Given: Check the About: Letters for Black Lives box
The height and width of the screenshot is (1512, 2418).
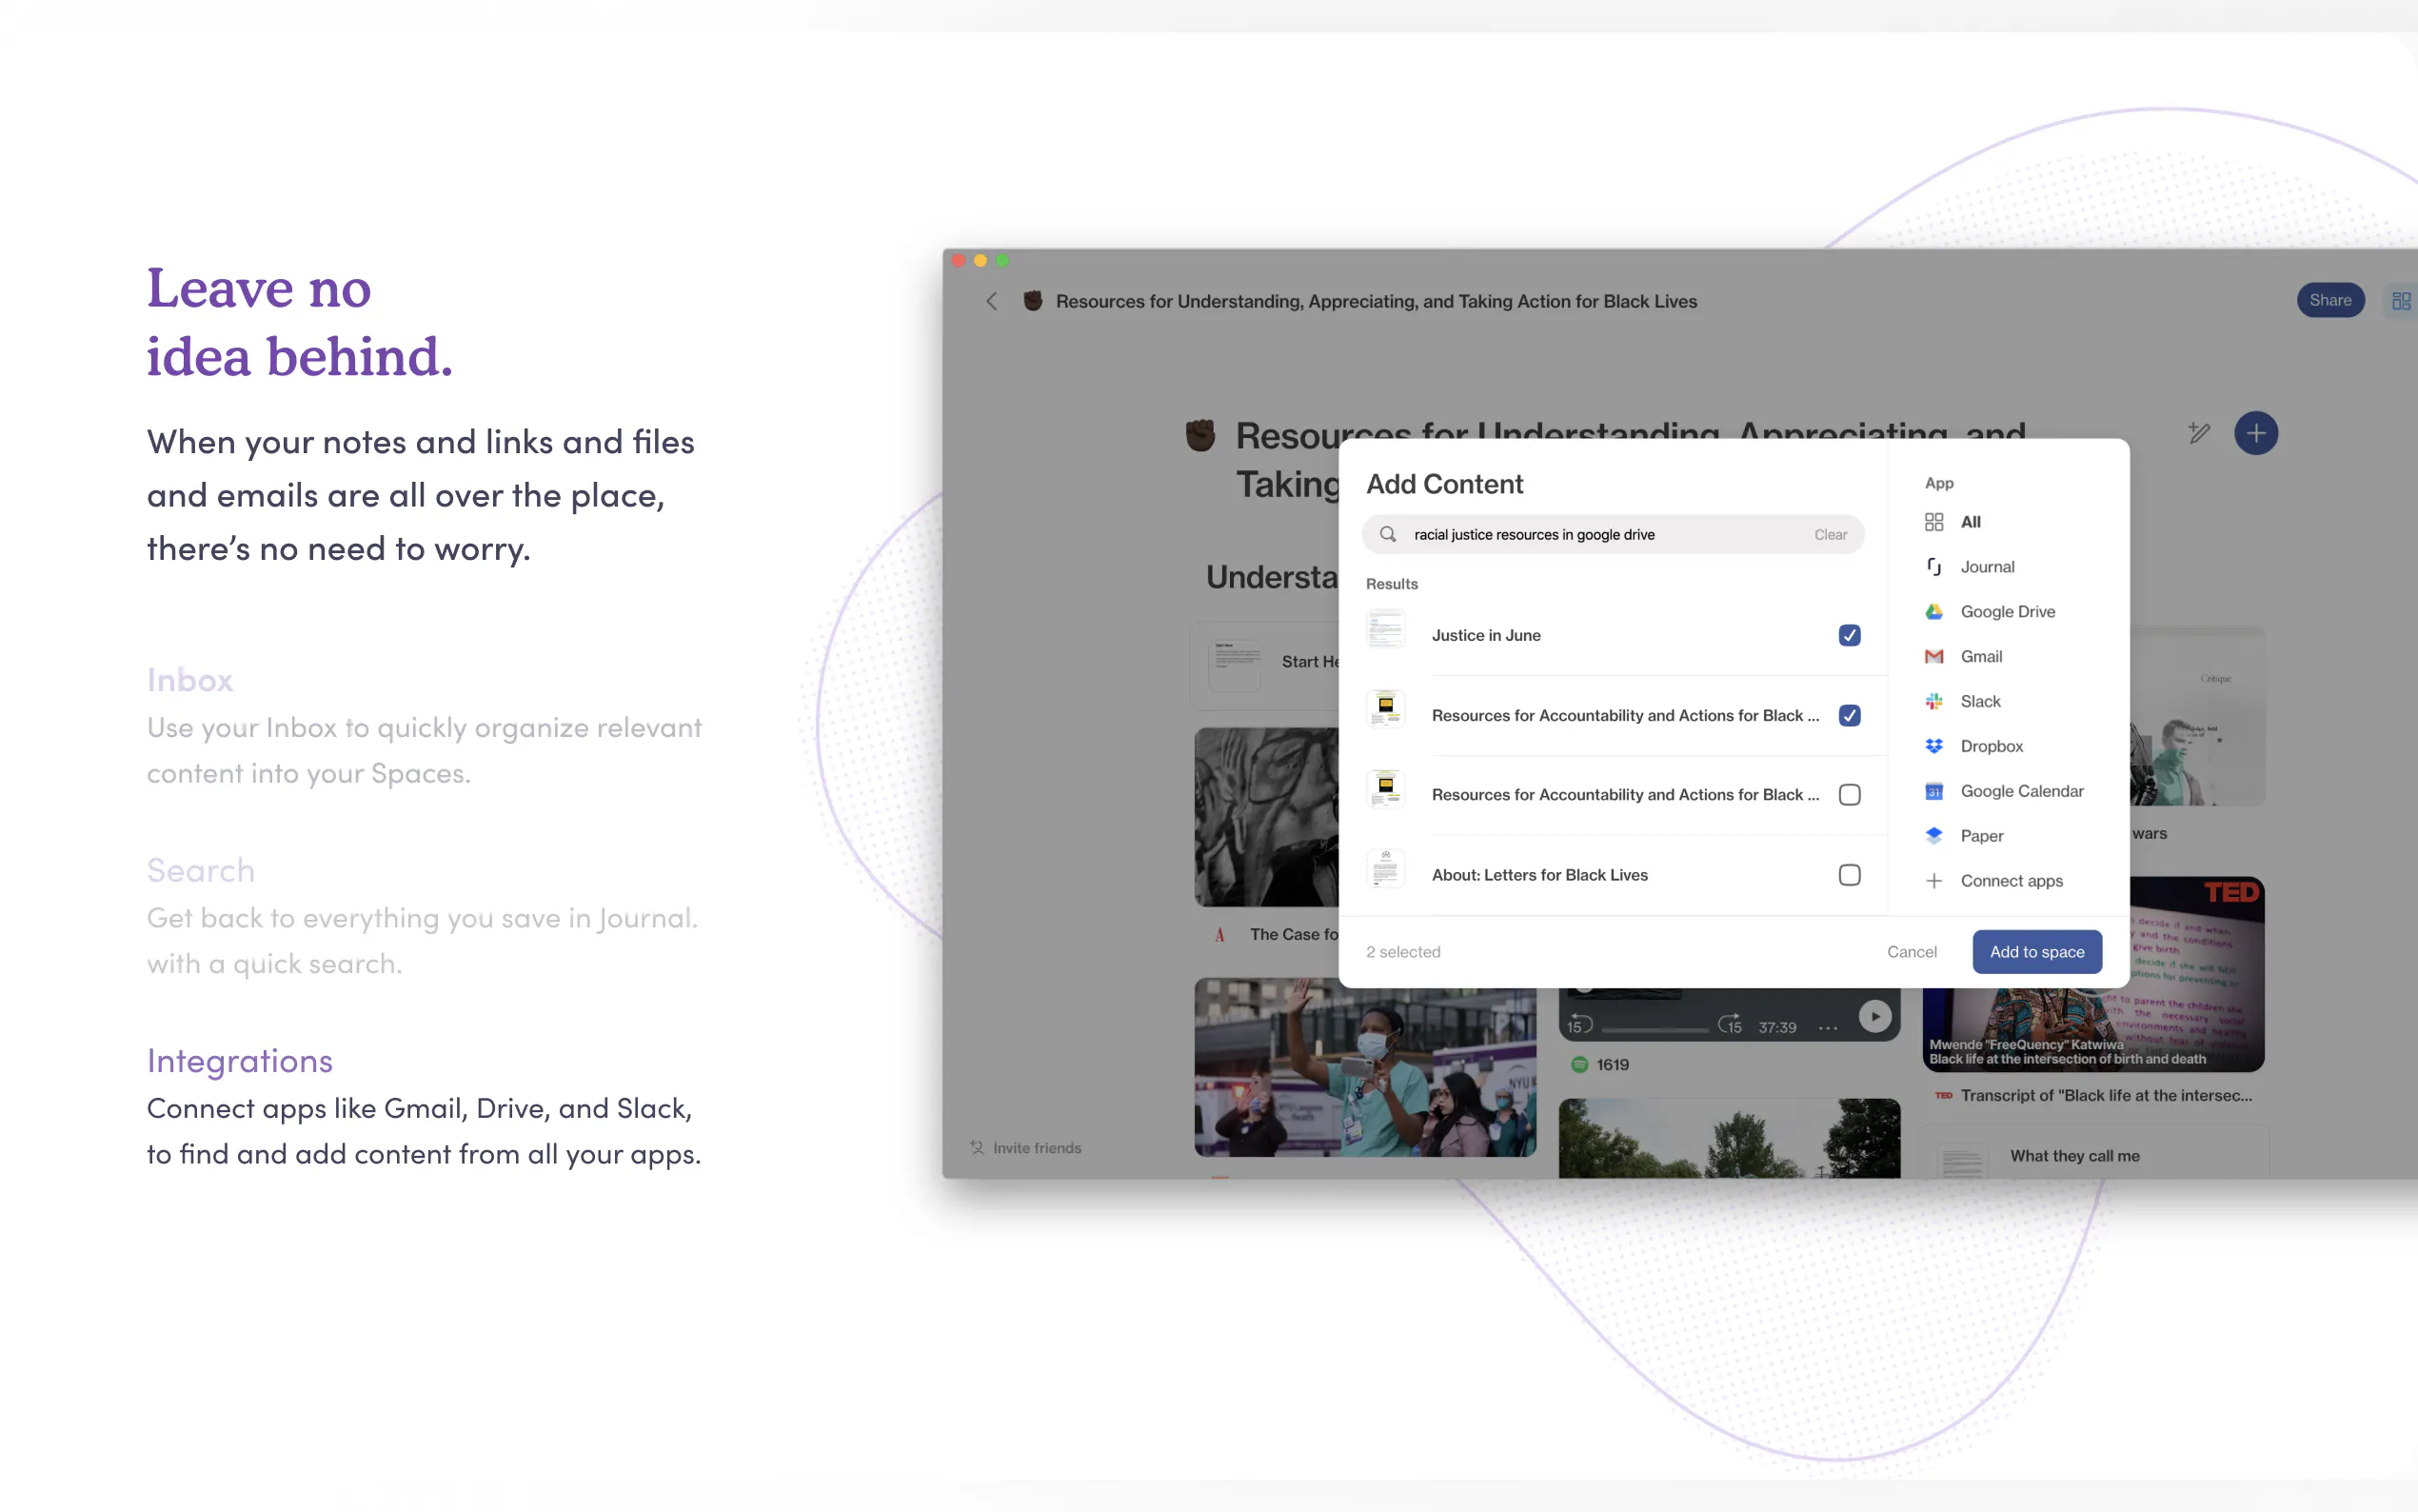Looking at the screenshot, I should pyautogui.click(x=1850, y=875).
